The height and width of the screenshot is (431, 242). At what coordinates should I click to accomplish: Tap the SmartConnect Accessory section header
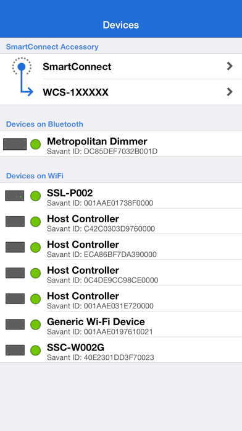coord(52,46)
